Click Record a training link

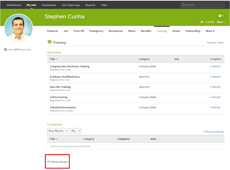(213, 132)
